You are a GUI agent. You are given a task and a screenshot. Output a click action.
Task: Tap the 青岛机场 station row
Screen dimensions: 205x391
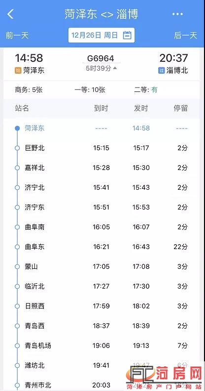[x=102, y=346]
